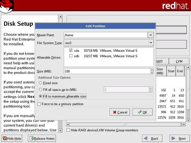
Task: Click the 23572 size cell in partition table
Action: [x=162, y=107]
